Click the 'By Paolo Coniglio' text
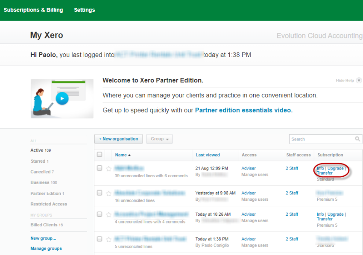This screenshot has width=363, height=255. tap(212, 245)
